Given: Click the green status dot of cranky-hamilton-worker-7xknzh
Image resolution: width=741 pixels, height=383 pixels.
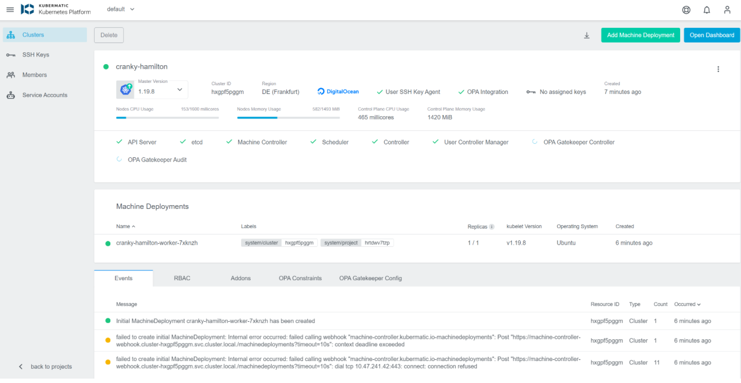Looking at the screenshot, I should pyautogui.click(x=107, y=242).
